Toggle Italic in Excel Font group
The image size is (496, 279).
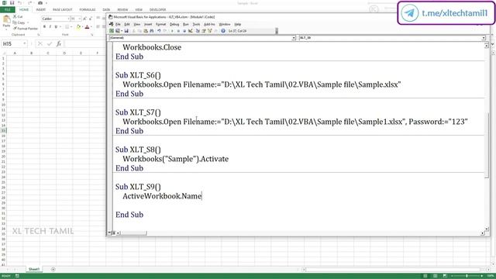50,27
